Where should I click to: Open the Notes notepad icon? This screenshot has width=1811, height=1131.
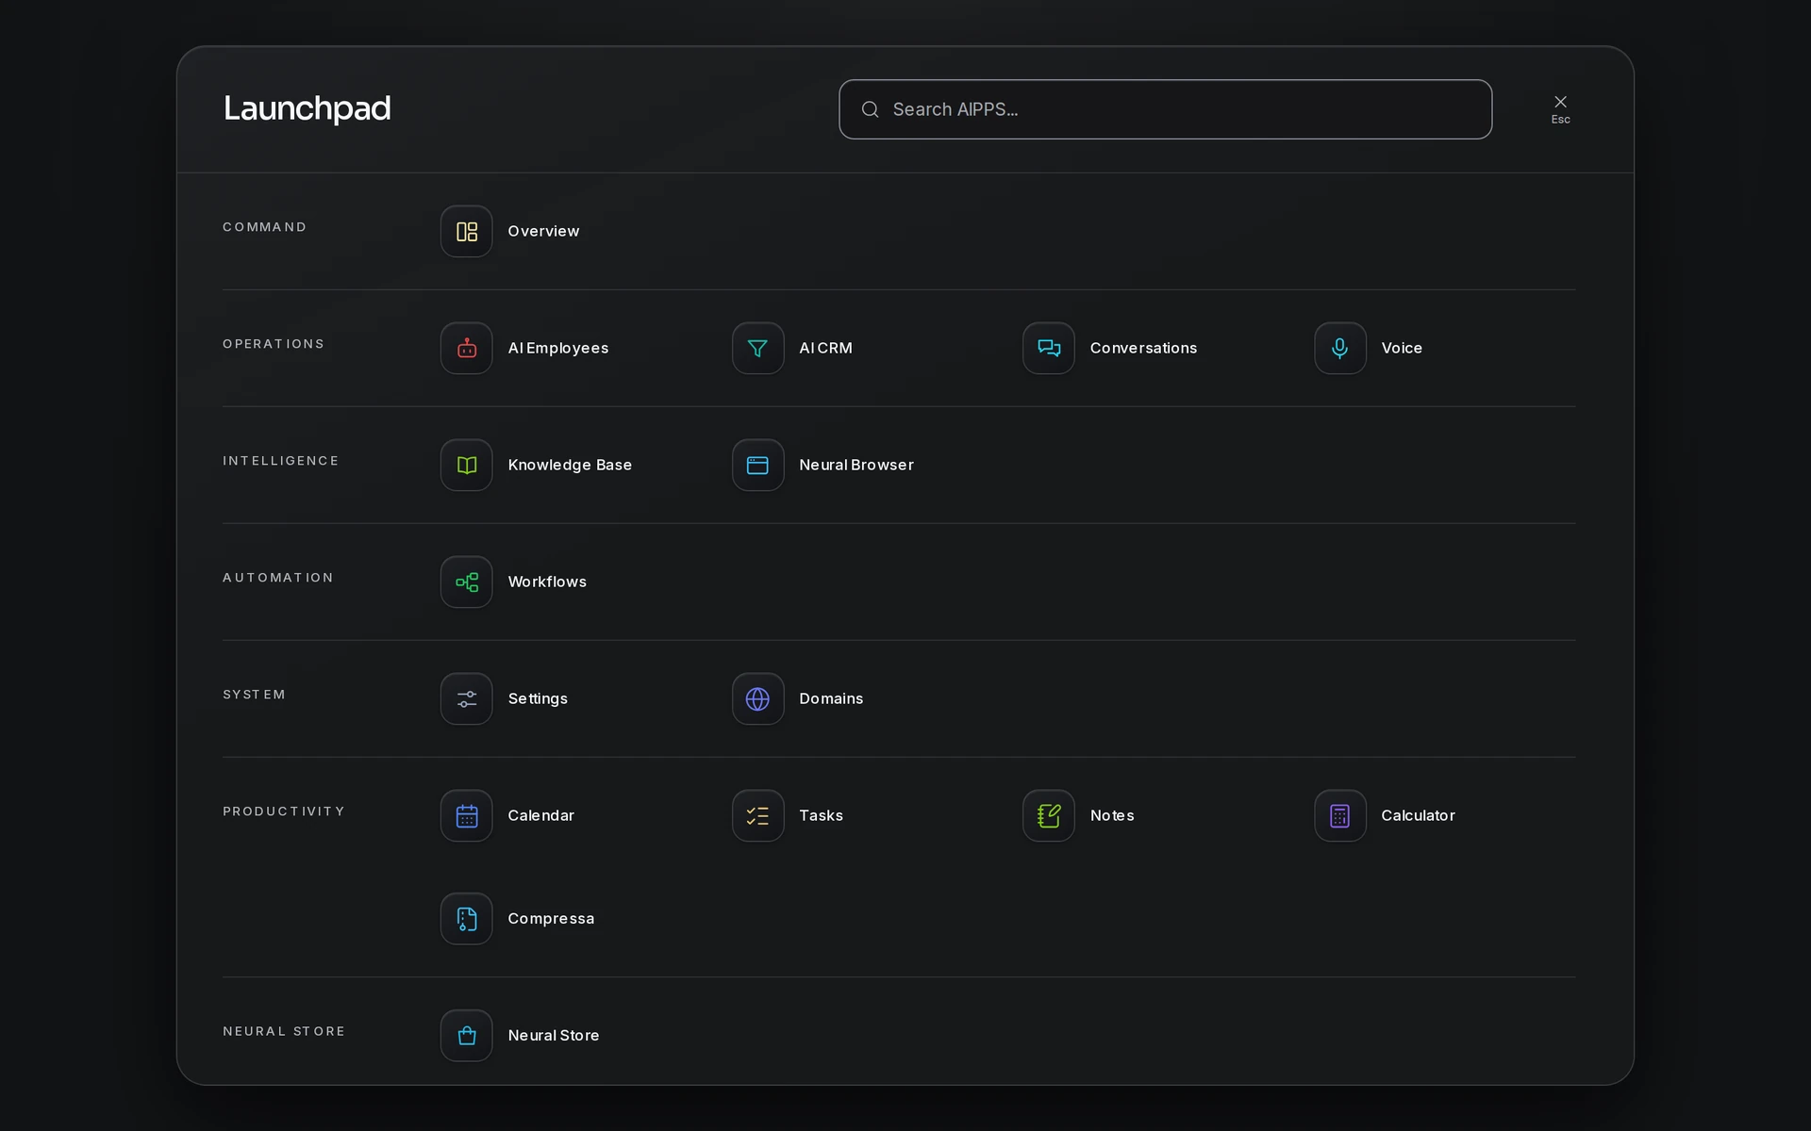pos(1049,815)
